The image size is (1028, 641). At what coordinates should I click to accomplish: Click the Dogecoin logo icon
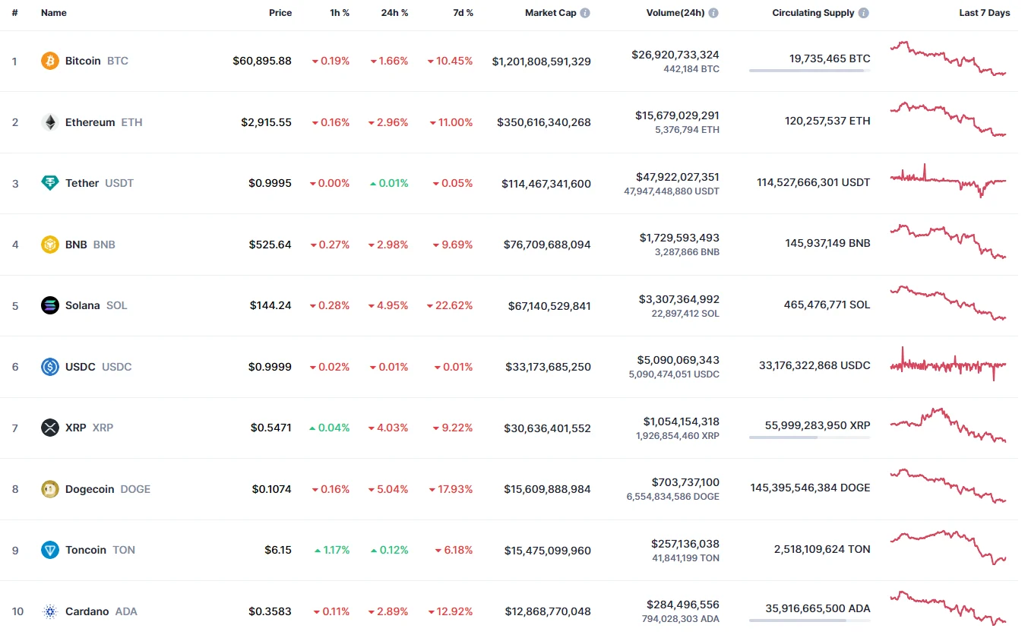tap(49, 489)
